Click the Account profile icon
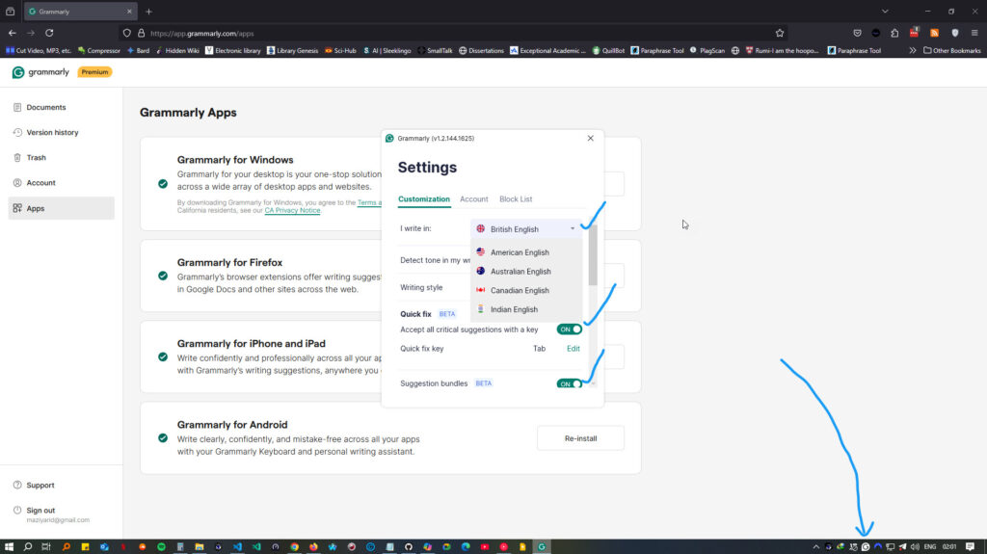This screenshot has height=554, width=987. [x=17, y=183]
